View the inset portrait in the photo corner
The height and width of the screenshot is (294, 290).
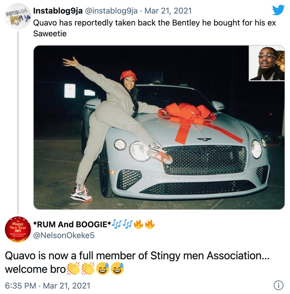(267, 63)
